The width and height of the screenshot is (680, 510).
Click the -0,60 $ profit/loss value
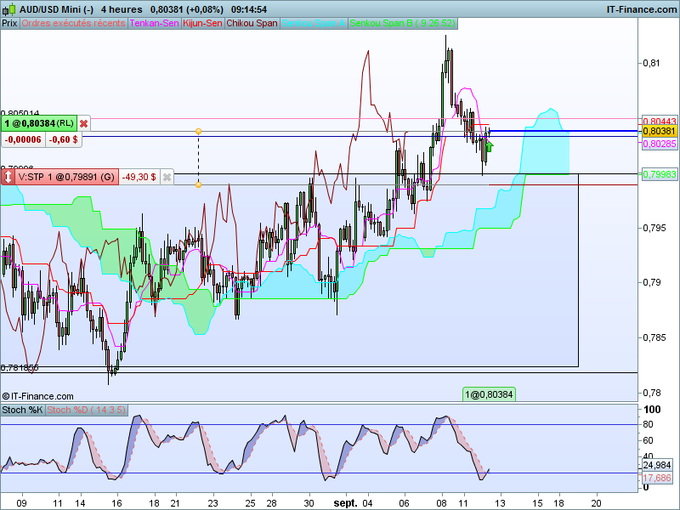click(63, 139)
